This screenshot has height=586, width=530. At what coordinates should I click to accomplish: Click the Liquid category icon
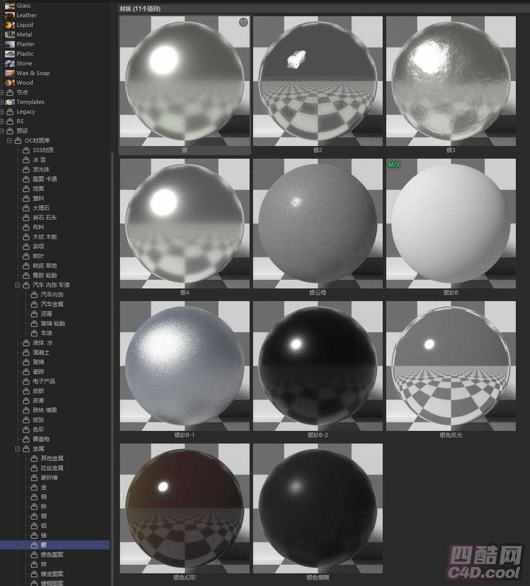coord(10,25)
